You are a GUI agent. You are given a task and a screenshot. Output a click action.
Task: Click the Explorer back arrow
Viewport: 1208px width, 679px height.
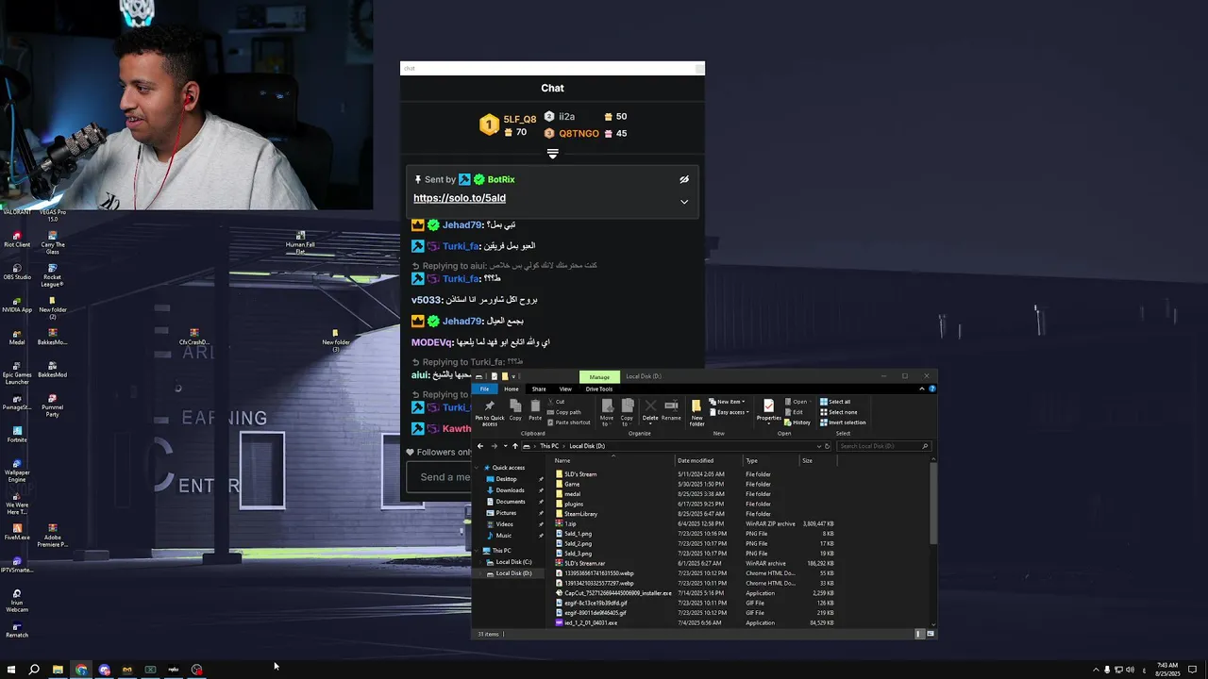[480, 446]
